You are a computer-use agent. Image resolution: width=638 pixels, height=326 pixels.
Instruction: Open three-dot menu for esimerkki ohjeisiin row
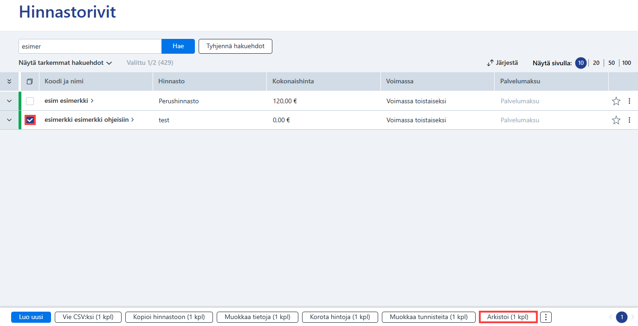point(629,120)
